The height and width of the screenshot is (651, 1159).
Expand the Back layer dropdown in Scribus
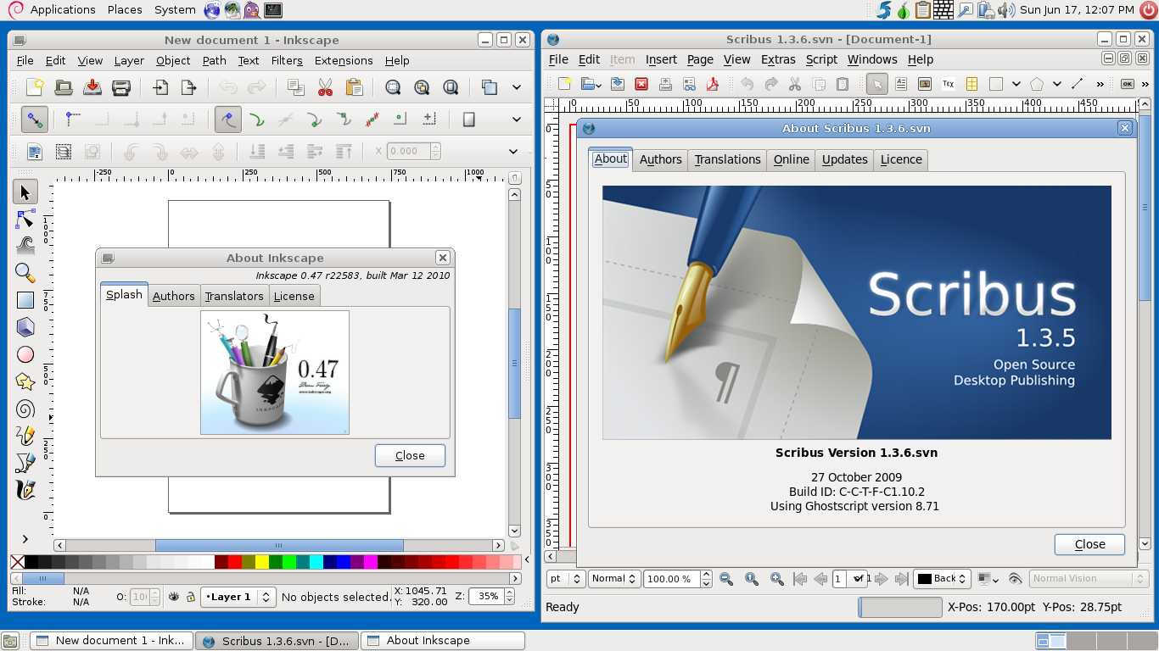coord(942,579)
